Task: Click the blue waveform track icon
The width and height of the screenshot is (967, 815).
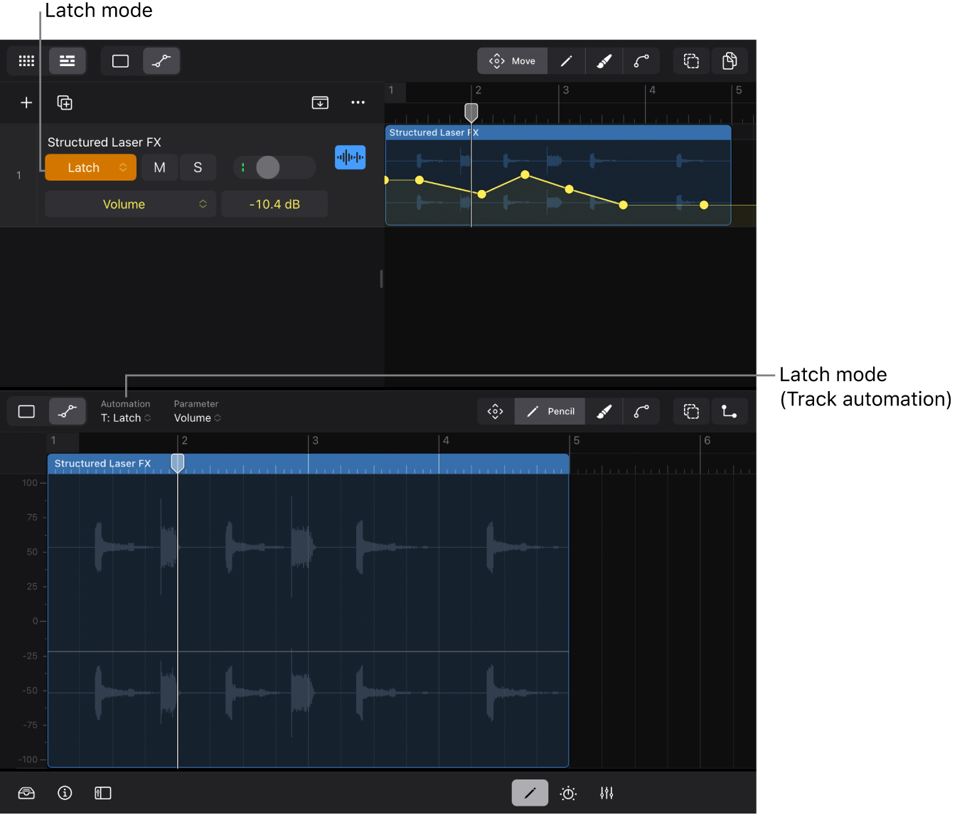Action: pos(350,157)
